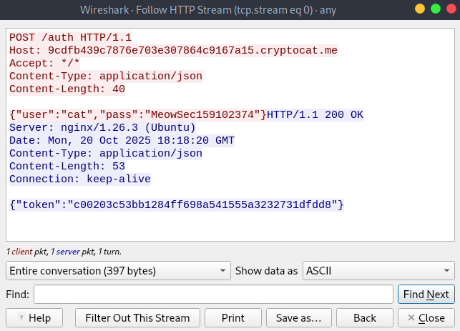
Task: Click the HTTP/1.1 200 OK text
Action: click(315, 114)
